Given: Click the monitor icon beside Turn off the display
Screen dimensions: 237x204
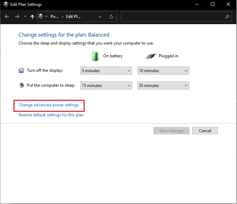Looking at the screenshot, I should [21, 70].
